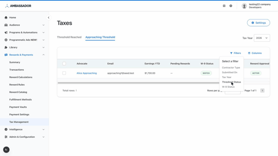Open Reward Calculations page
Screen dimensions: 278x156
[x=21, y=77]
